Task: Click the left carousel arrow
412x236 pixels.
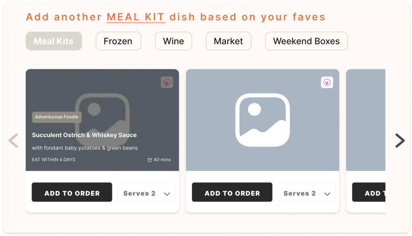Action: click(x=13, y=141)
